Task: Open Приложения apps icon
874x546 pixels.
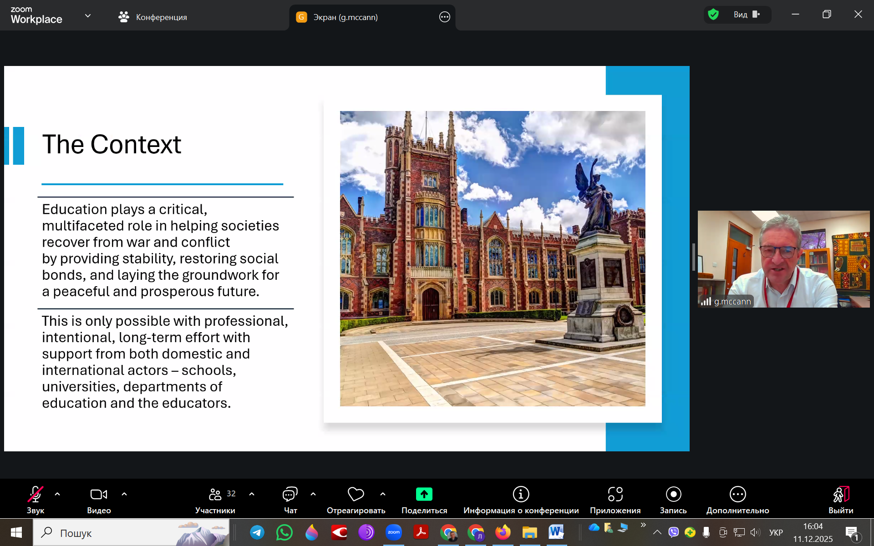Action: tap(615, 499)
